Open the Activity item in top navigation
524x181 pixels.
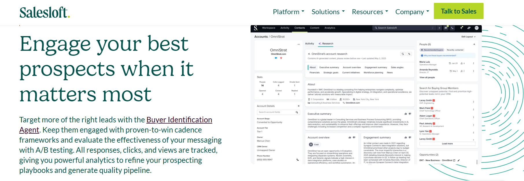tap(285, 28)
